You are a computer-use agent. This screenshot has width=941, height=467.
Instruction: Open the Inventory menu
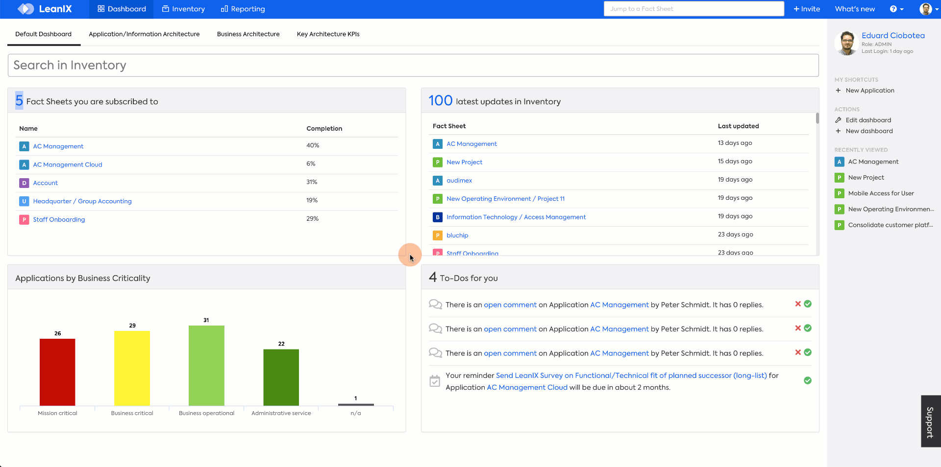click(183, 9)
